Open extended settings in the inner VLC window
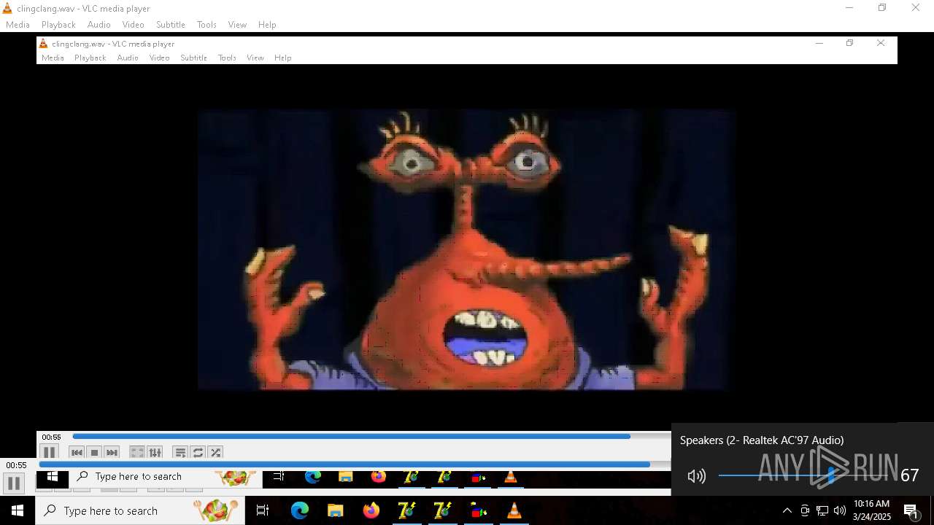 155,453
